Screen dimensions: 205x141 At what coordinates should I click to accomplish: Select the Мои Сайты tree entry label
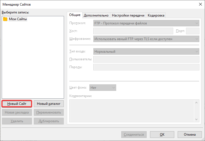pyautogui.click(x=18, y=19)
